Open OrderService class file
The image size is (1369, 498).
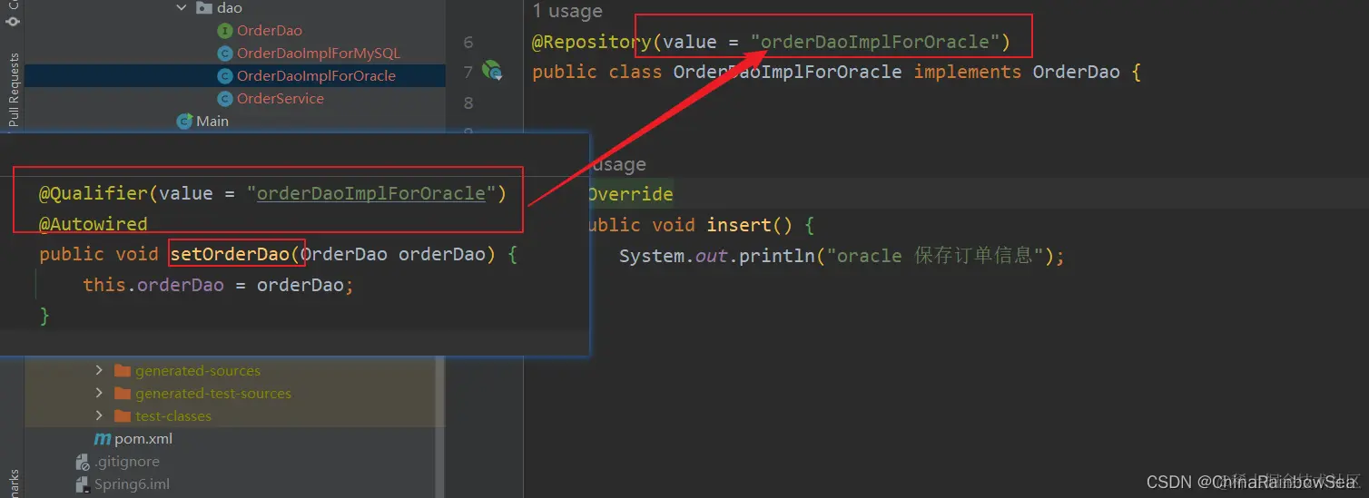tap(281, 99)
